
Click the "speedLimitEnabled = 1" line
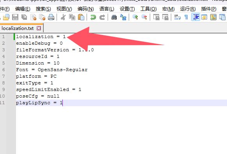48,89
